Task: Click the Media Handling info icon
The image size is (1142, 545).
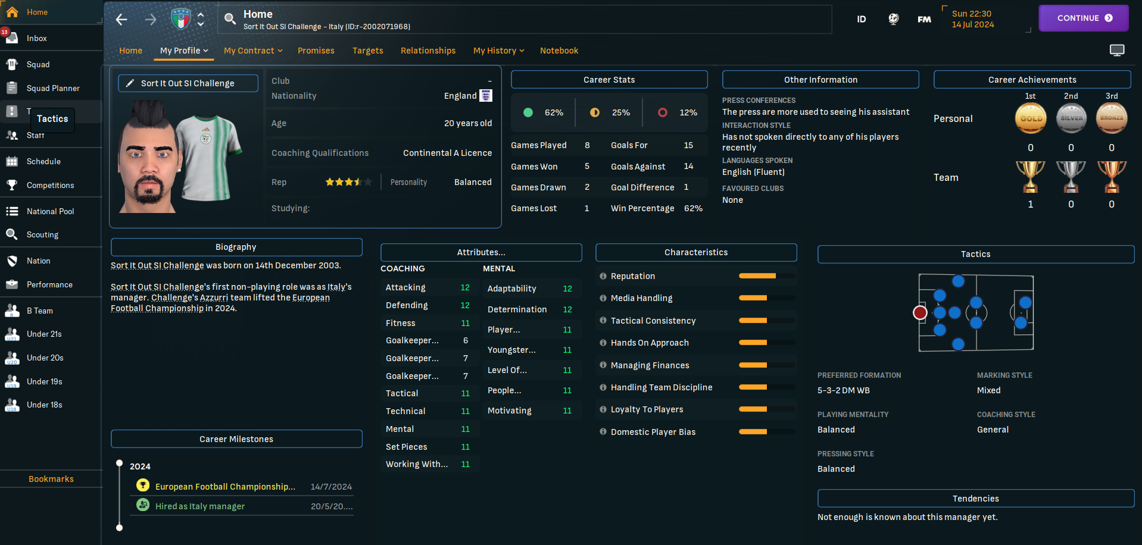Action: tap(603, 298)
